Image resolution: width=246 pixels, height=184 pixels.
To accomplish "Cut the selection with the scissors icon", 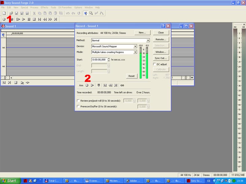I will pos(34,13).
